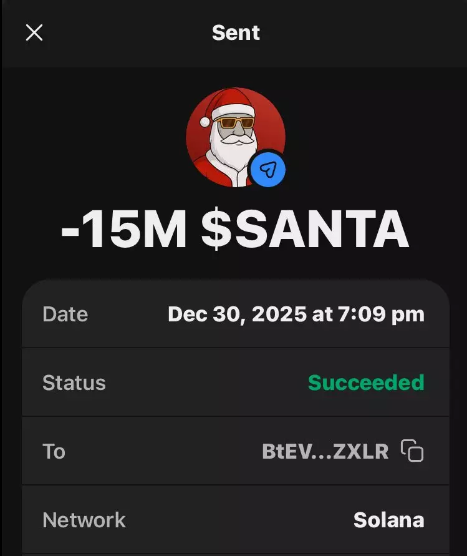Select the Status row label
Image resolution: width=467 pixels, height=556 pixels.
click(74, 383)
